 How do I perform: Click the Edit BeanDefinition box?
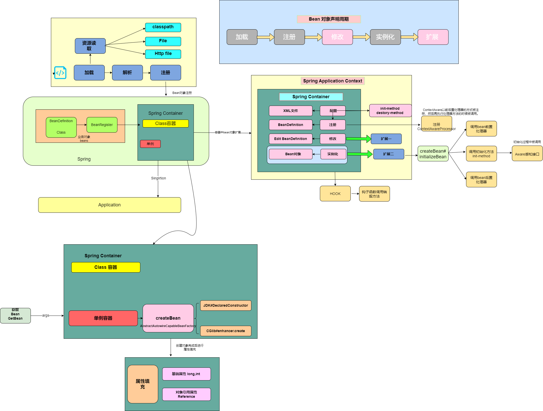tap(291, 139)
